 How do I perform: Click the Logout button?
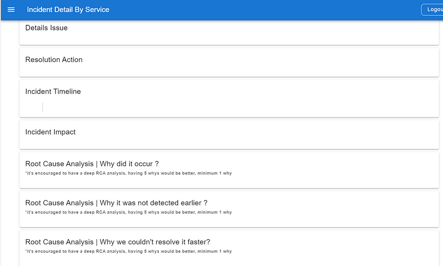coord(432,10)
